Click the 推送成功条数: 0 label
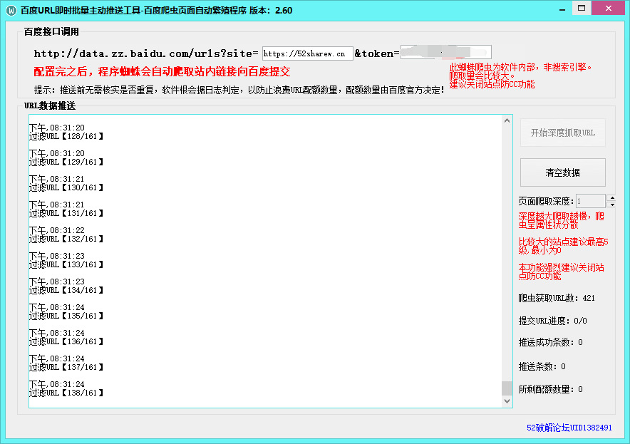The height and width of the screenshot is (444, 630). click(x=550, y=342)
